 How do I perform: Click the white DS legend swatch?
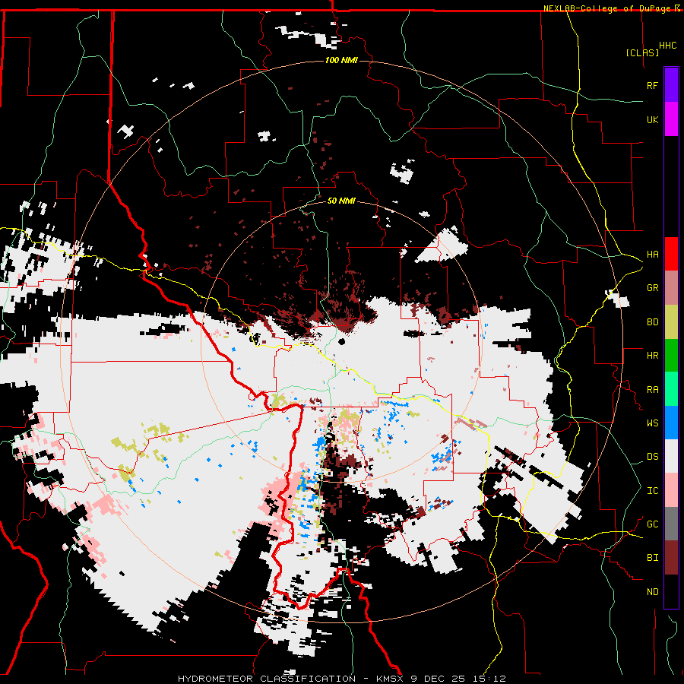tap(671, 456)
